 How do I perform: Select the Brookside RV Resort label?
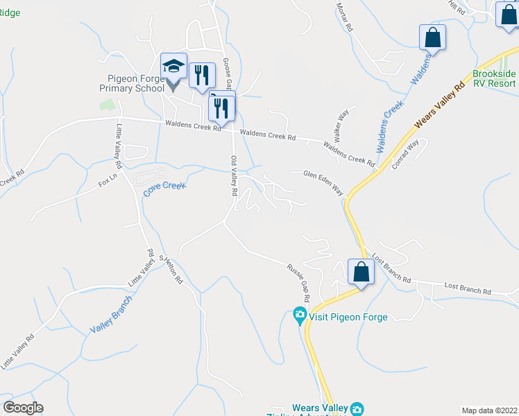pyautogui.click(x=494, y=78)
